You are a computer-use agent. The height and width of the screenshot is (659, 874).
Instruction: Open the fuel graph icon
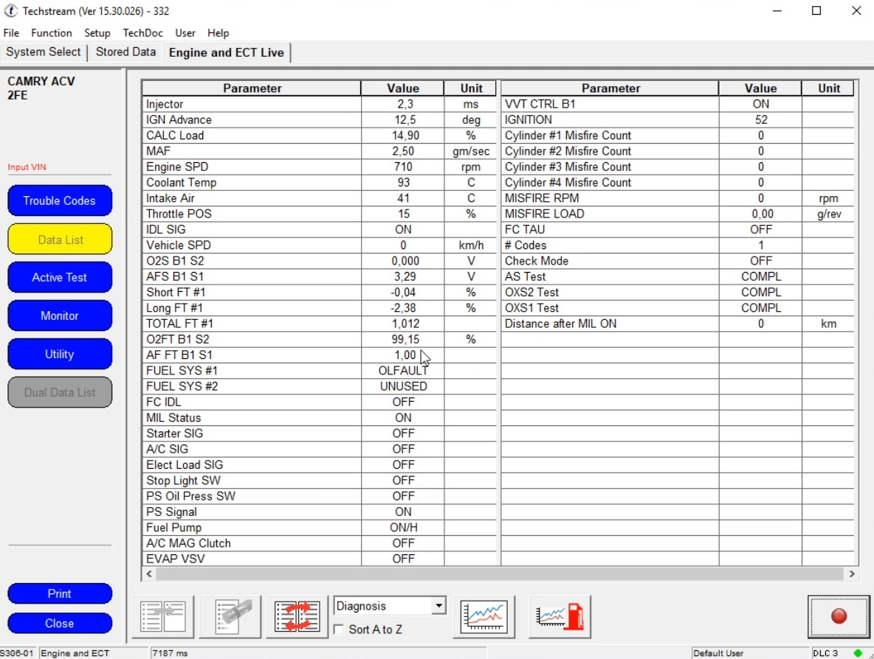point(560,616)
